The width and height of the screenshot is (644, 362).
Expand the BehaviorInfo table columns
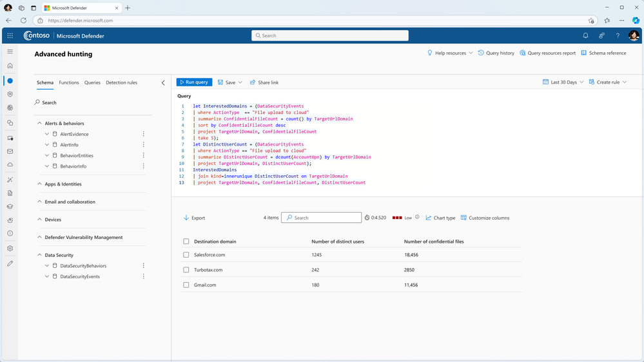pyautogui.click(x=47, y=166)
